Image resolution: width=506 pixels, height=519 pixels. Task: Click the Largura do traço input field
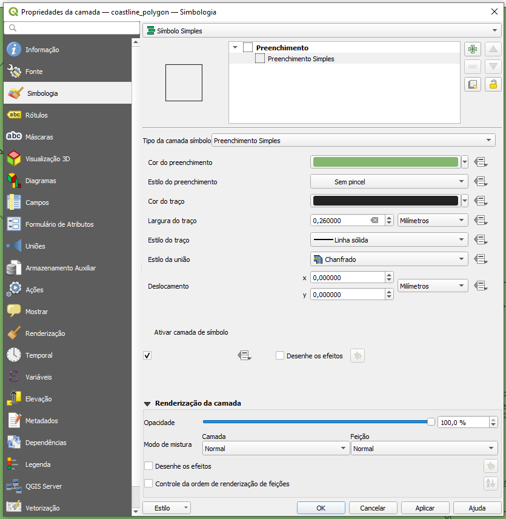point(339,220)
